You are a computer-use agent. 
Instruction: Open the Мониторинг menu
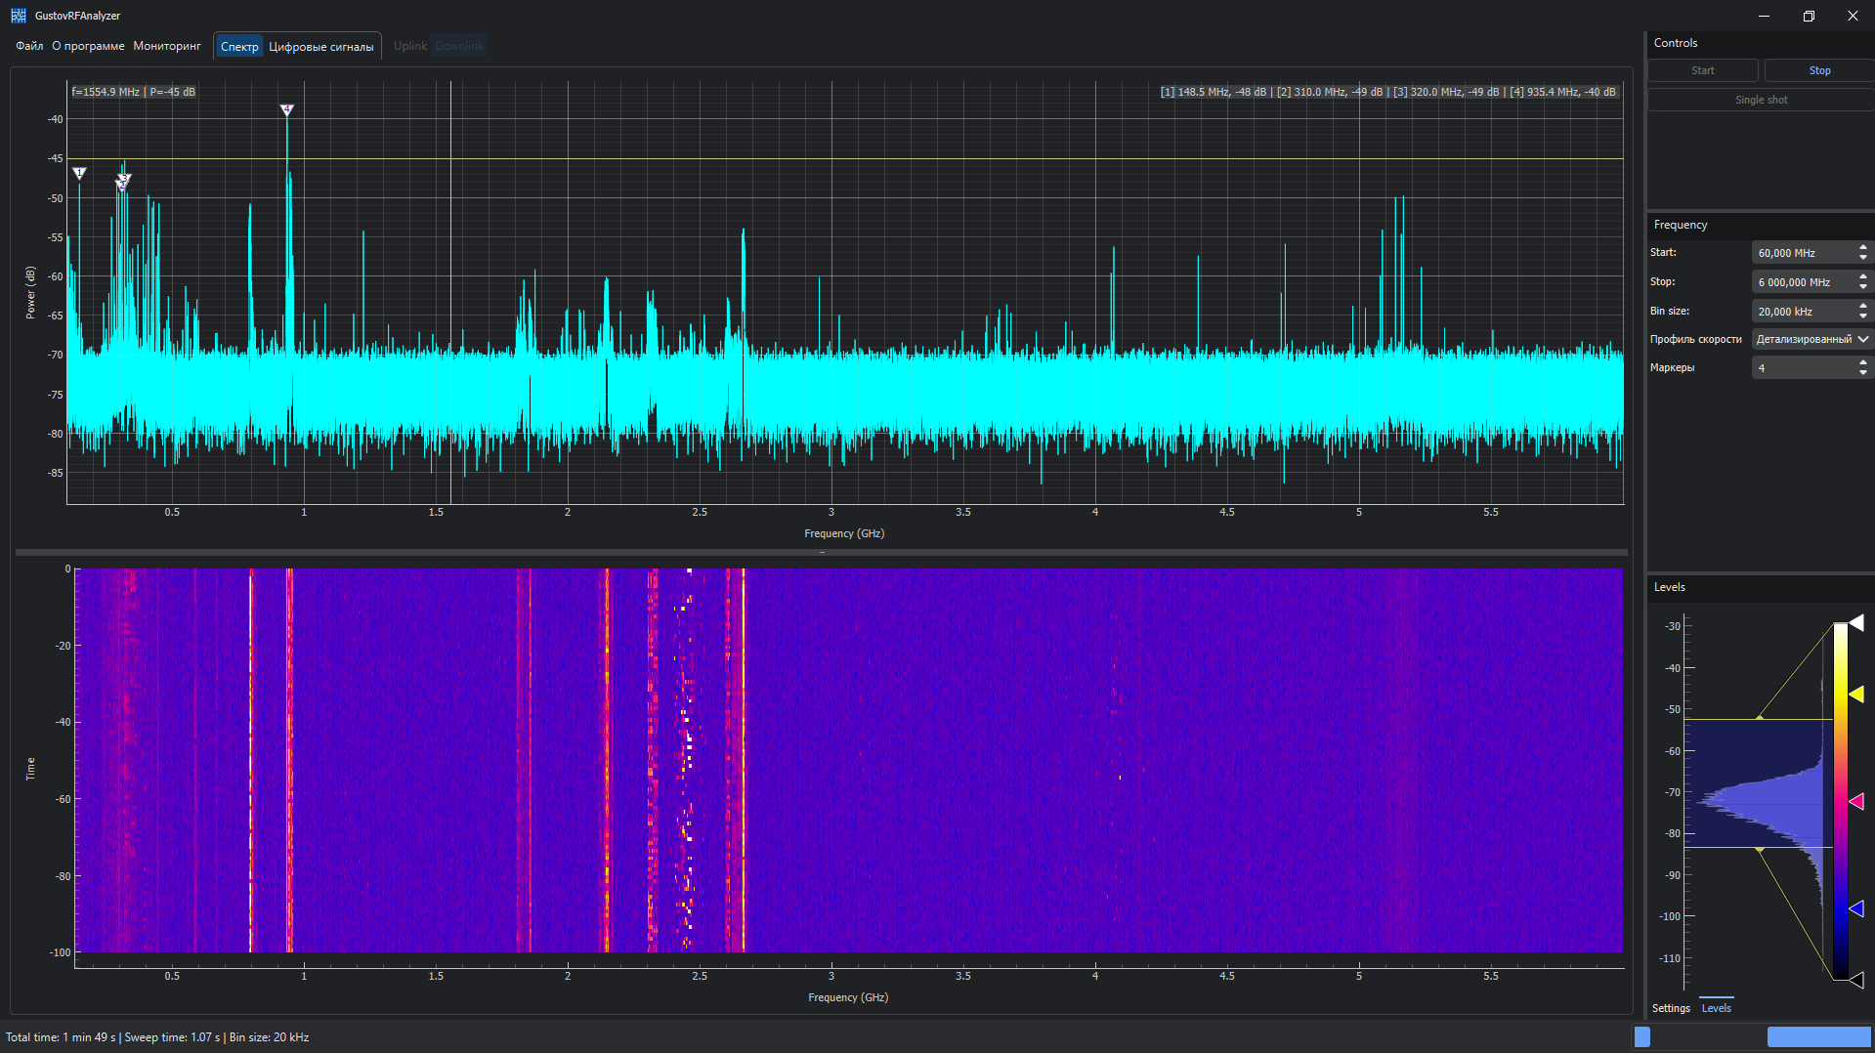pyautogui.click(x=167, y=46)
